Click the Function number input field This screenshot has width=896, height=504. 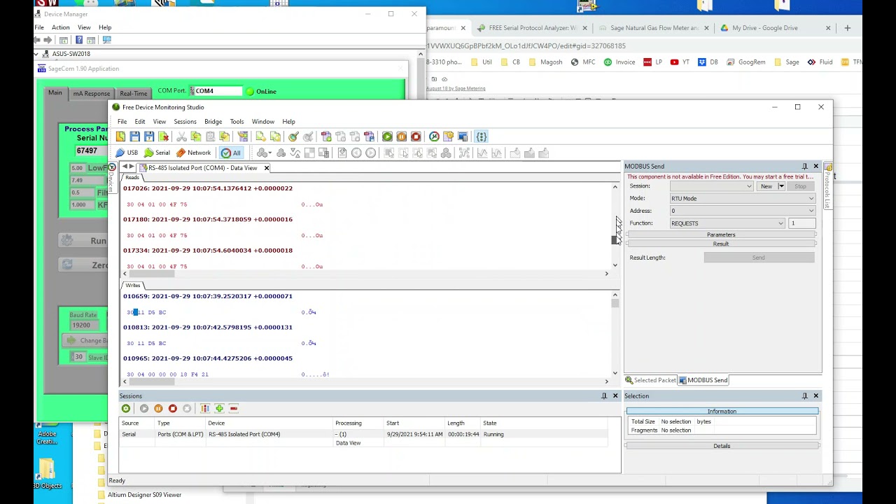point(802,223)
